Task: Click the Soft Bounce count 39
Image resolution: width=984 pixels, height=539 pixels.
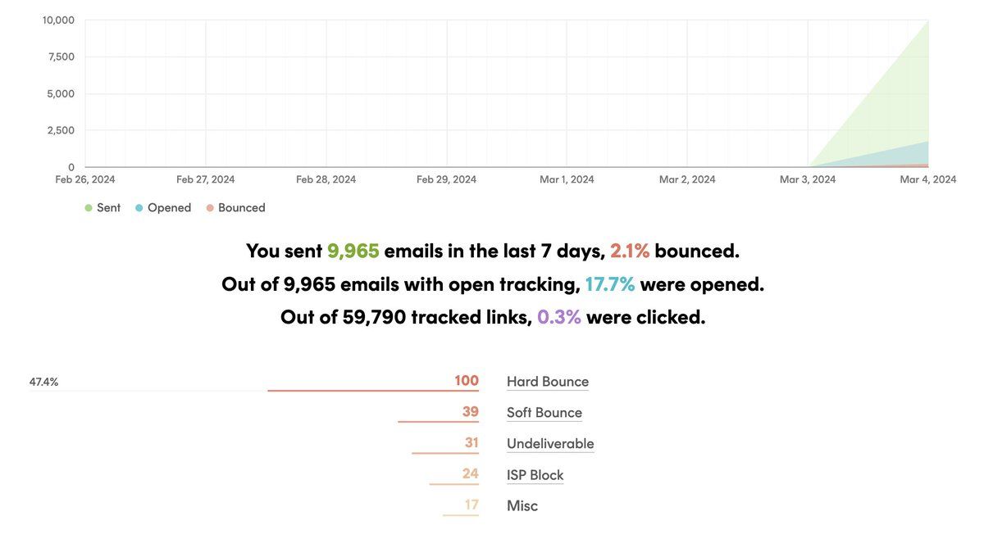Action: click(470, 412)
